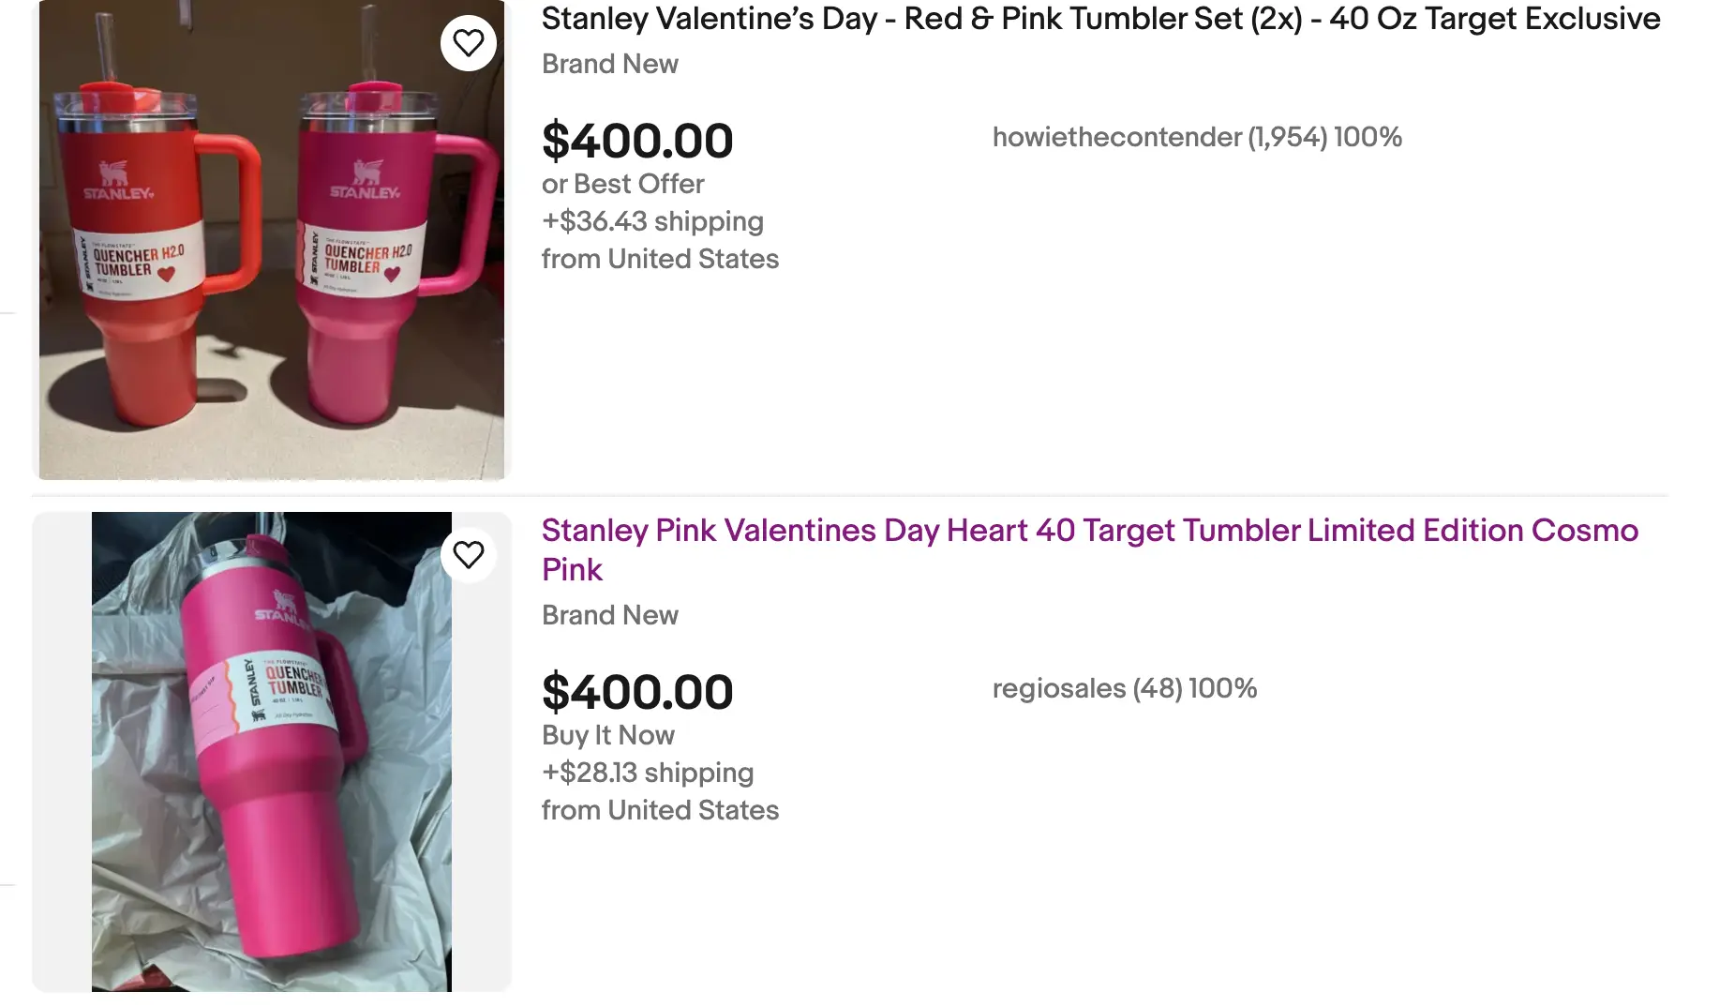The height and width of the screenshot is (1007, 1734).
Task: View seller howiethecontender's feedback
Action: [1196, 137]
